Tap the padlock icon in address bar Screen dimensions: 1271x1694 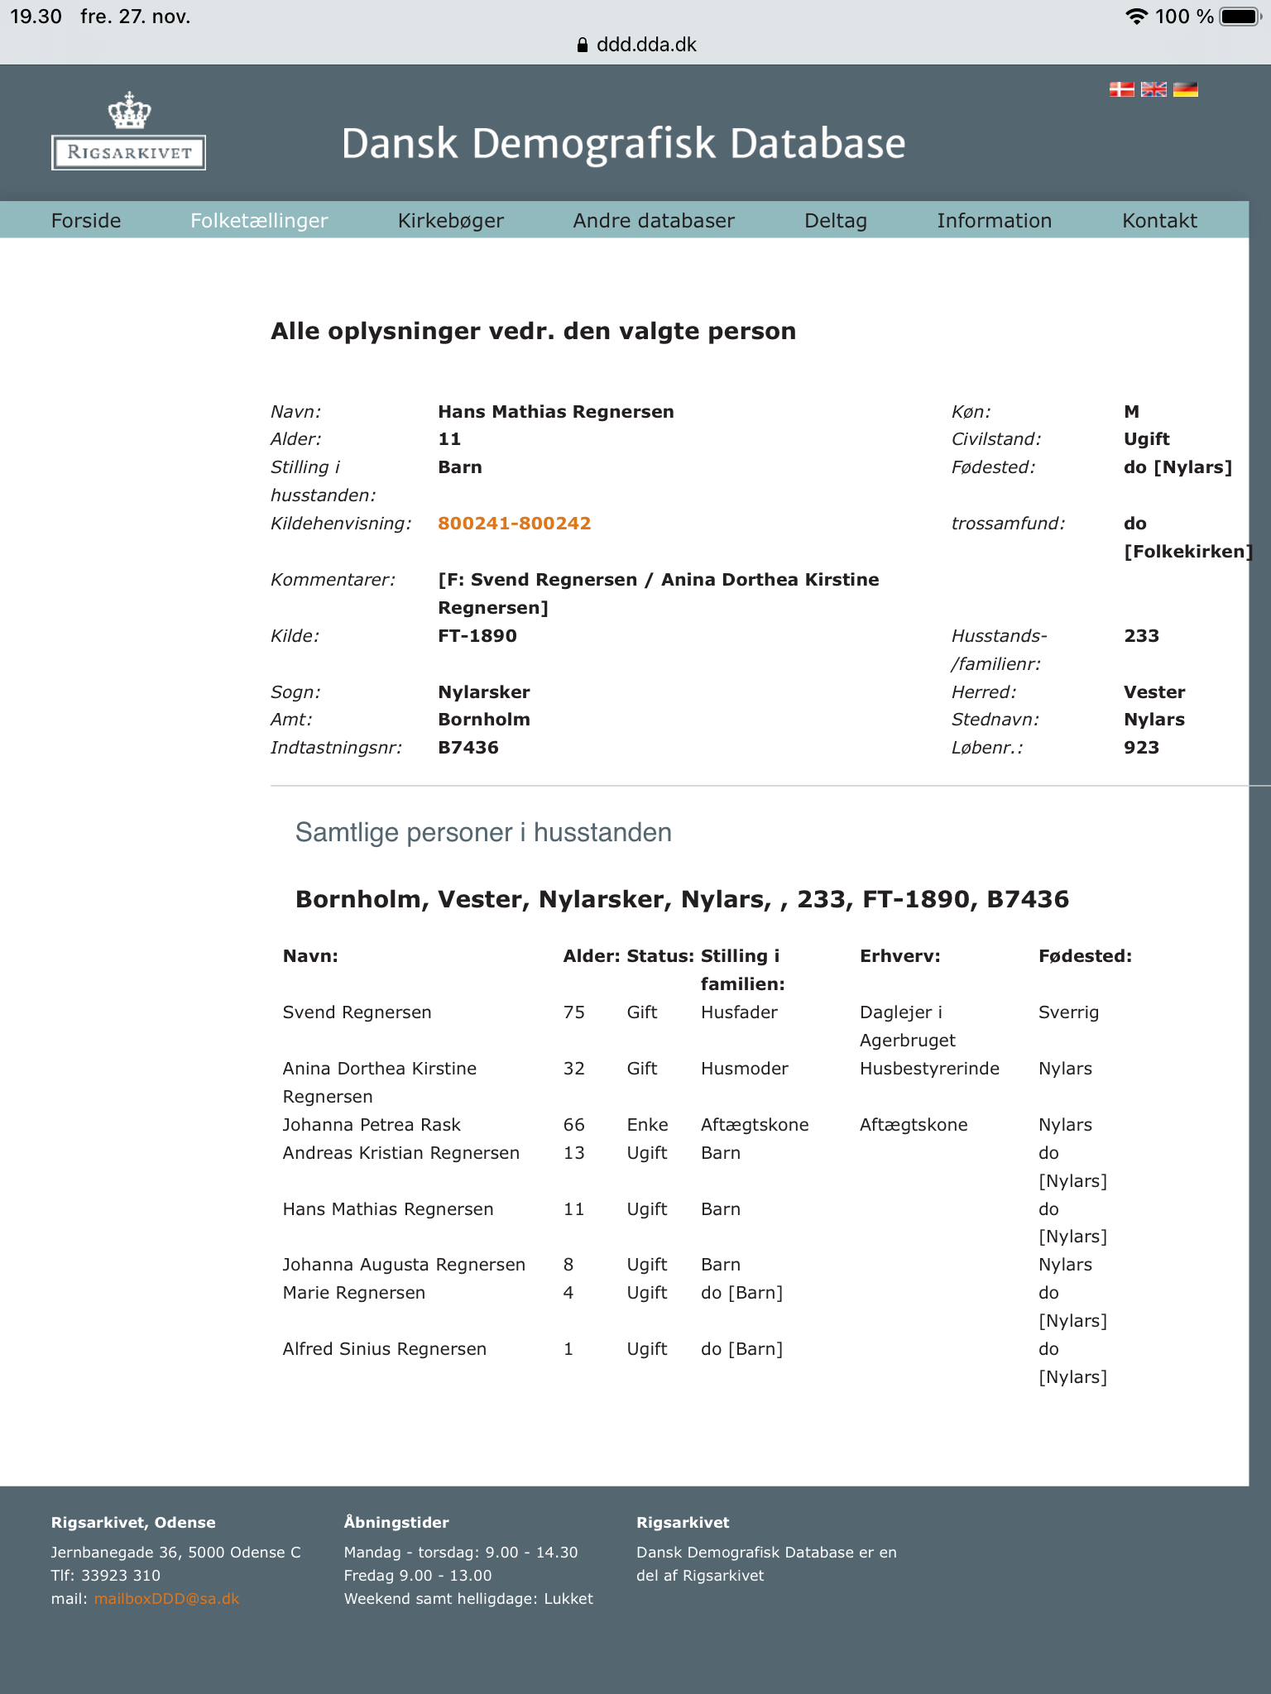coord(583,45)
